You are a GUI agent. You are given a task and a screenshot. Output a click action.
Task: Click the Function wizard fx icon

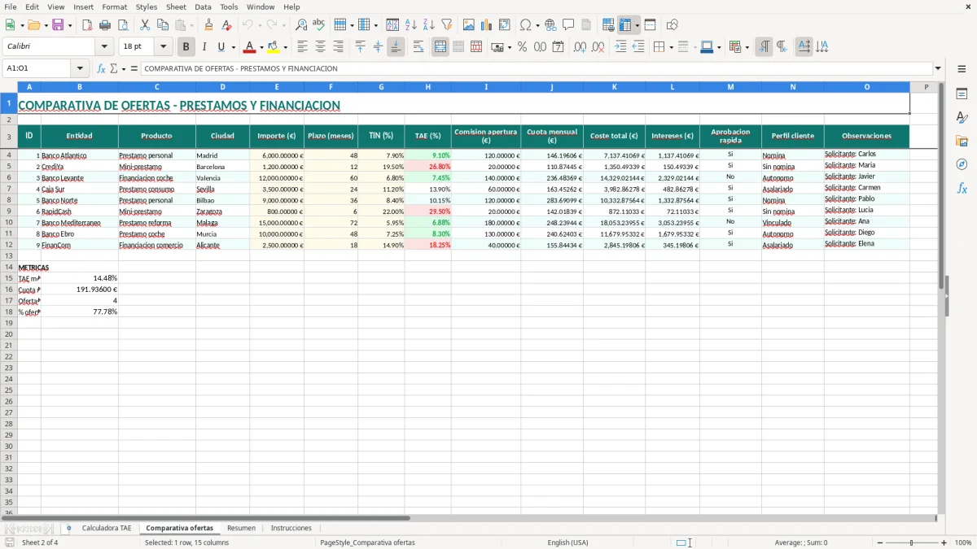pyautogui.click(x=101, y=68)
